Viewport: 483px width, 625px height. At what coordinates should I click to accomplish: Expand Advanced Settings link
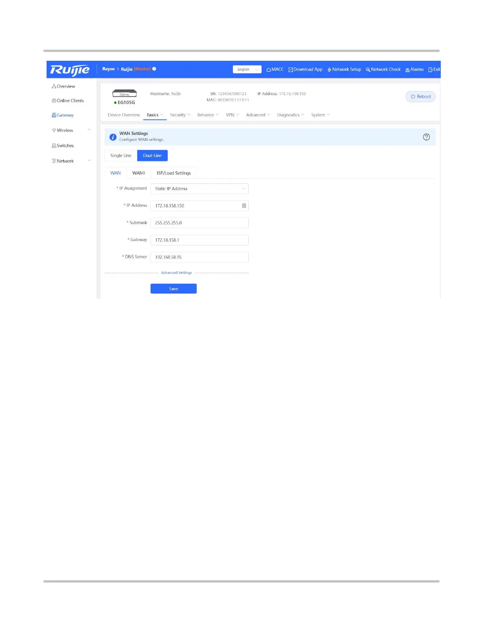pyautogui.click(x=176, y=273)
